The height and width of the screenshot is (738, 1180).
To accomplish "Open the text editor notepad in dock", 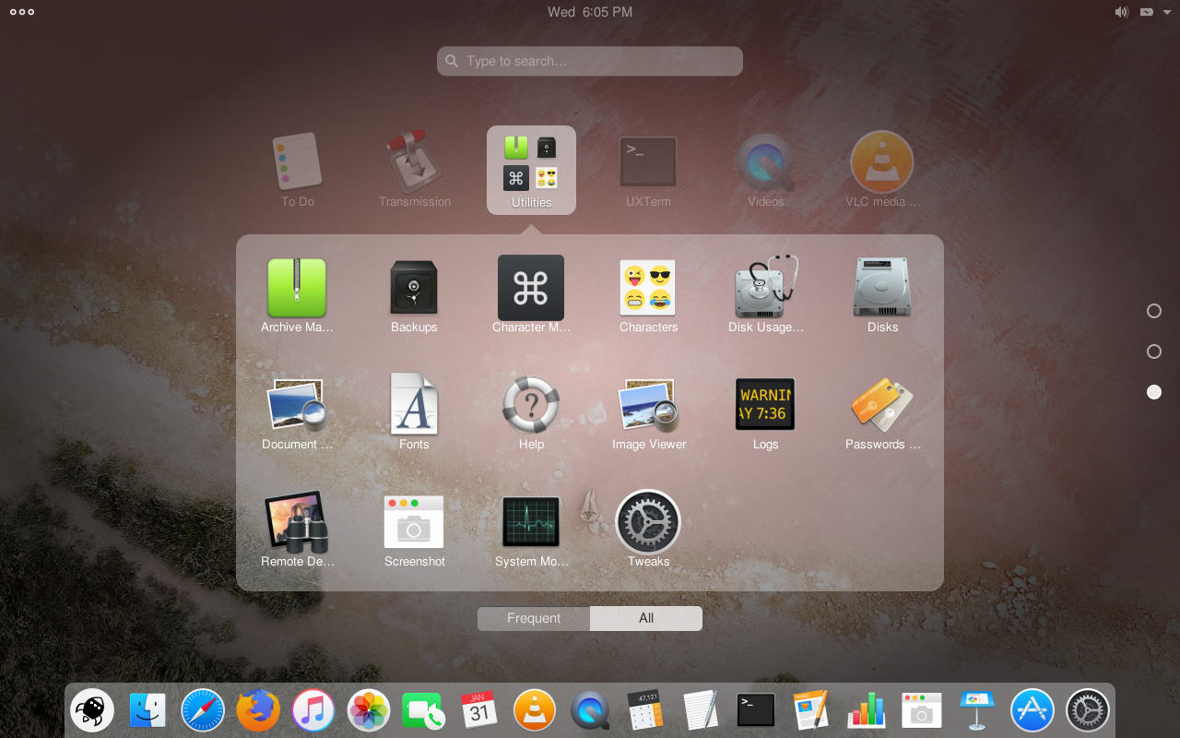I will [701, 711].
